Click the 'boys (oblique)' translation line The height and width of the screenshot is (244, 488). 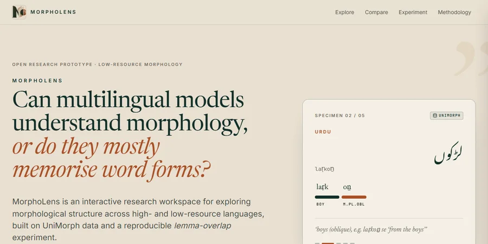click(371, 230)
